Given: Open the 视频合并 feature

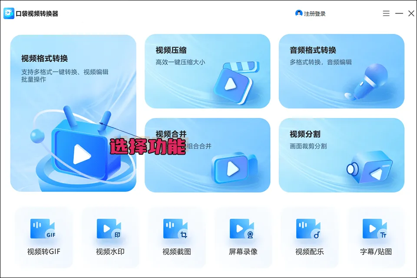Looking at the screenshot, I should [208, 156].
